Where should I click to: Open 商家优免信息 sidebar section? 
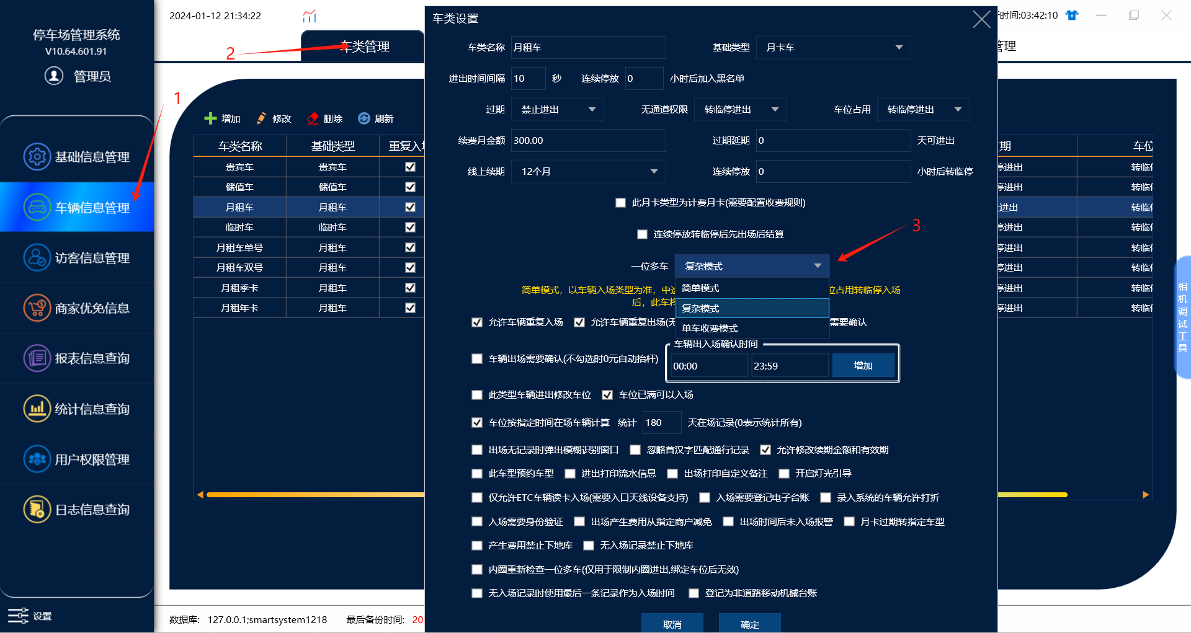77,308
